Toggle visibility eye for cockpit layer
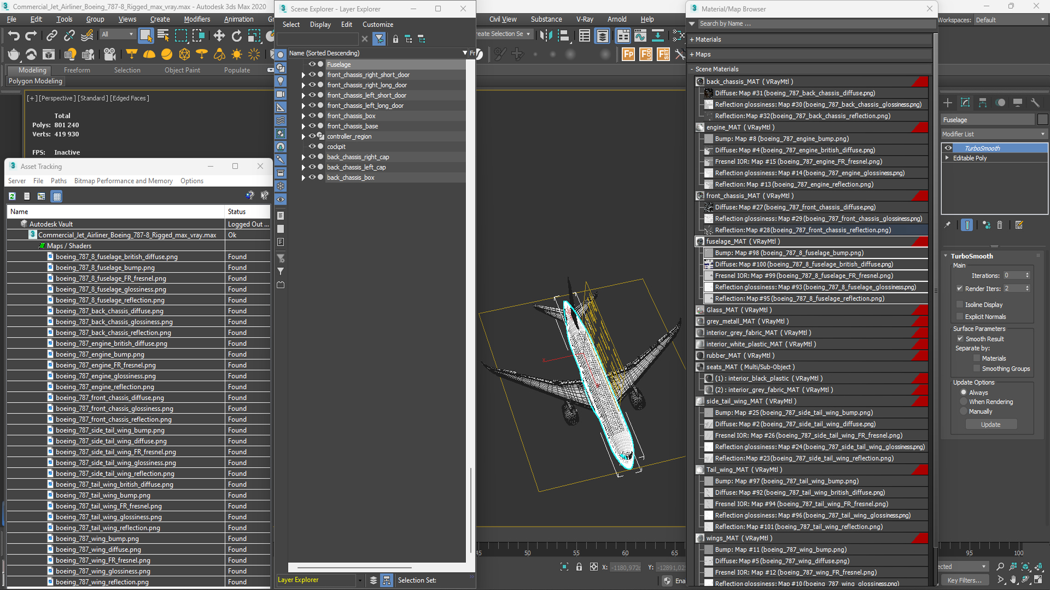This screenshot has width=1050, height=590. 312,146
